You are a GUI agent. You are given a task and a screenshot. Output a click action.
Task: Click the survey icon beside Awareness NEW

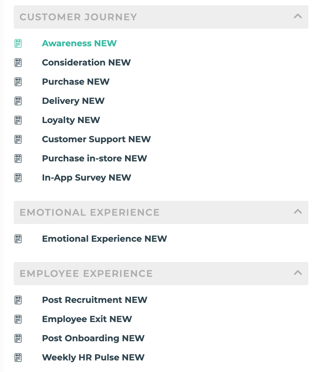[18, 43]
